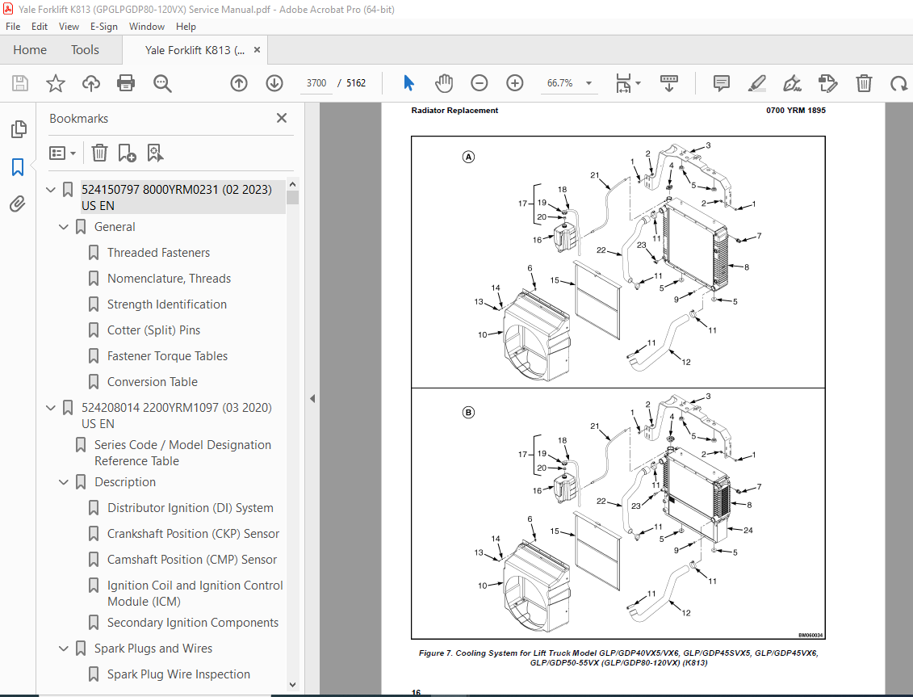Image resolution: width=913 pixels, height=697 pixels.
Task: Zoom out with the minus button
Action: pos(480,83)
